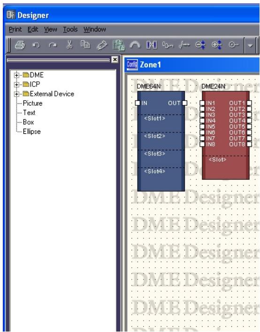This screenshot has height=332, width=260.
Task: Click the circle-with-line toolbar icon
Action: (233, 45)
